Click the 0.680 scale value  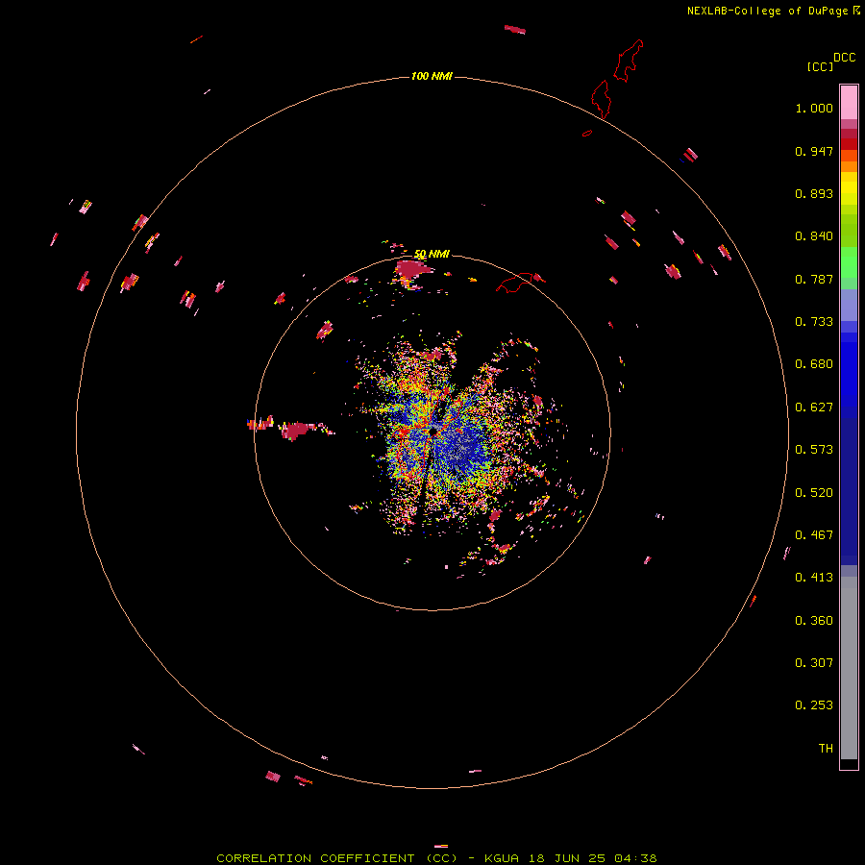[x=814, y=364]
